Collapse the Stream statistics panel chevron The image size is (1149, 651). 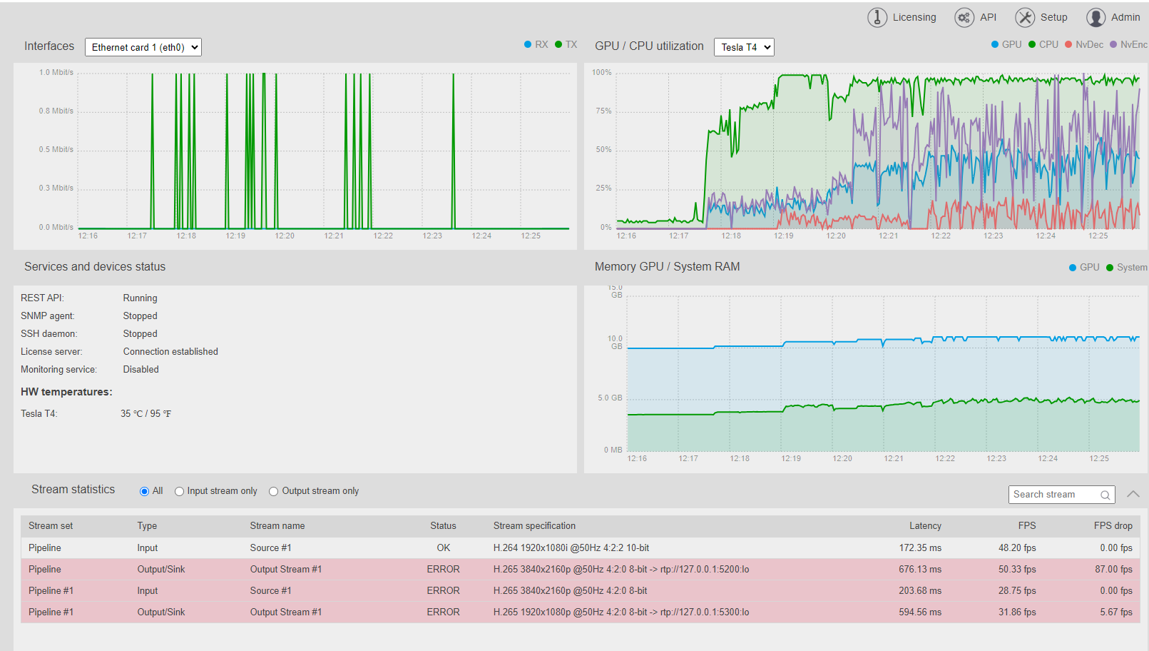pos(1133,494)
